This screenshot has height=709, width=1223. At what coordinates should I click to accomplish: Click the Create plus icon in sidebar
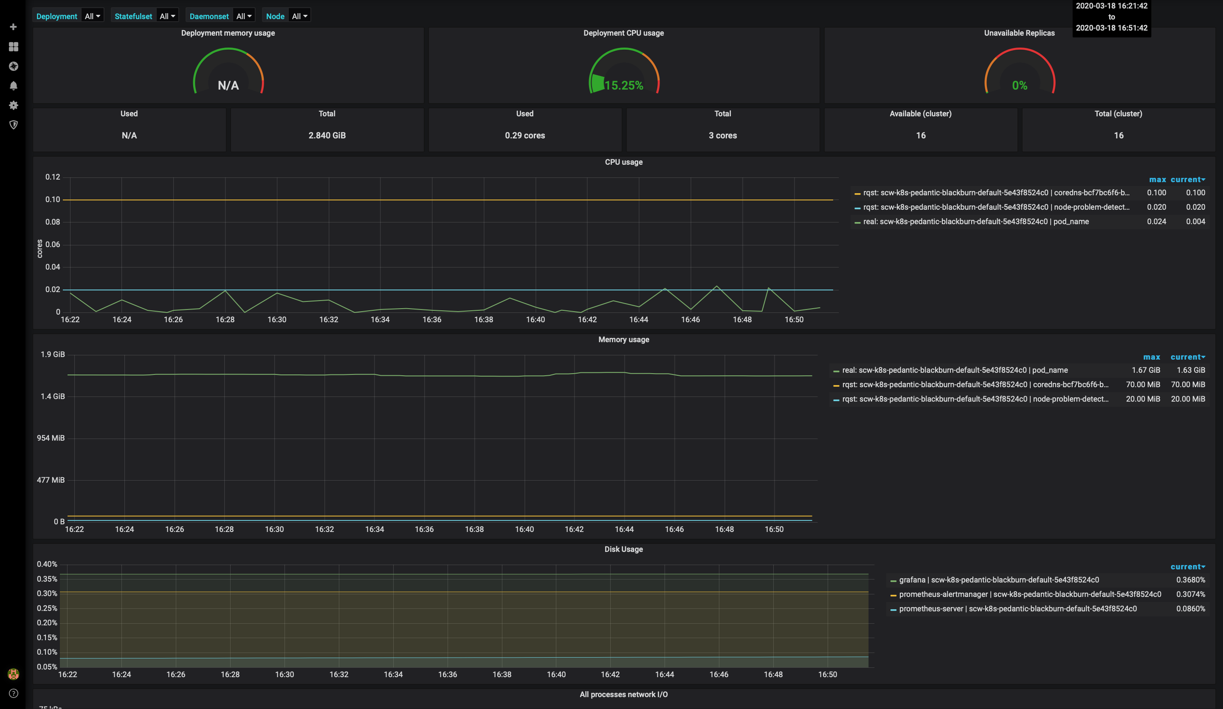coord(14,27)
